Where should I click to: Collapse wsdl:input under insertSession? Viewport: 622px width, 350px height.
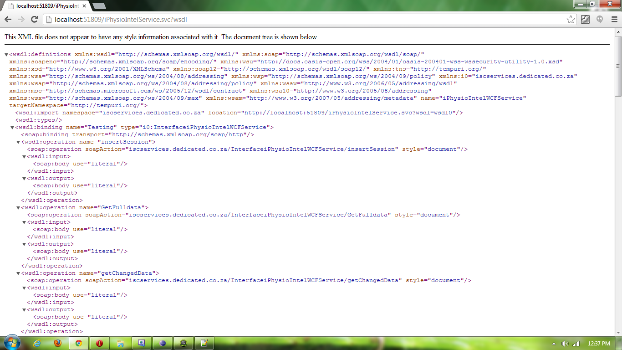click(x=24, y=157)
